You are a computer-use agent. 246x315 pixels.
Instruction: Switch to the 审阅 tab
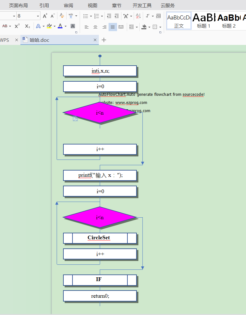coord(68,5)
